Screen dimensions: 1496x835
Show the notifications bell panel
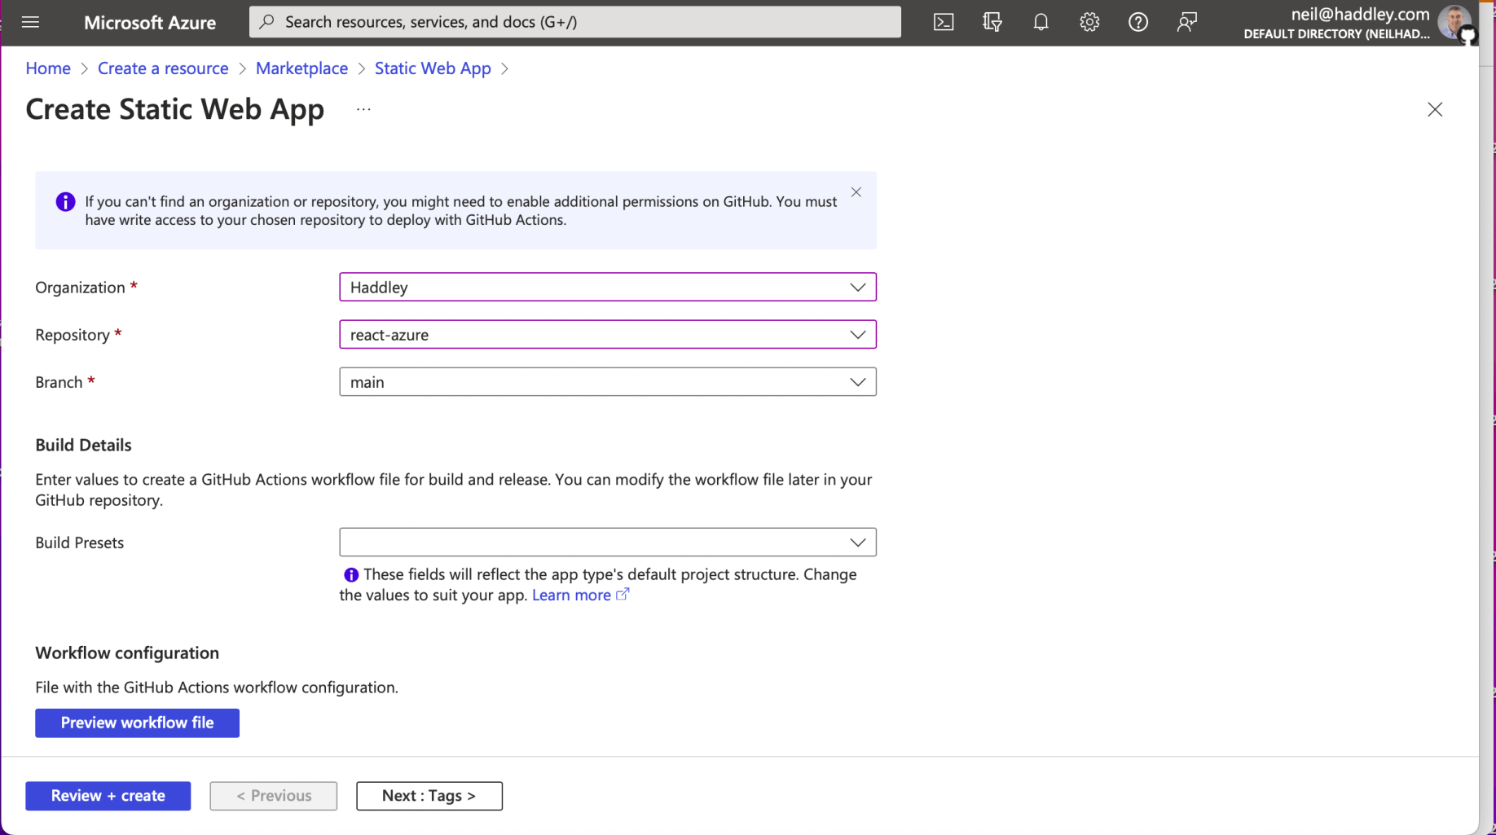(1041, 22)
